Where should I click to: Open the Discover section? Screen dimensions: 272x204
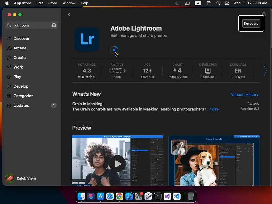pyautogui.click(x=21, y=39)
